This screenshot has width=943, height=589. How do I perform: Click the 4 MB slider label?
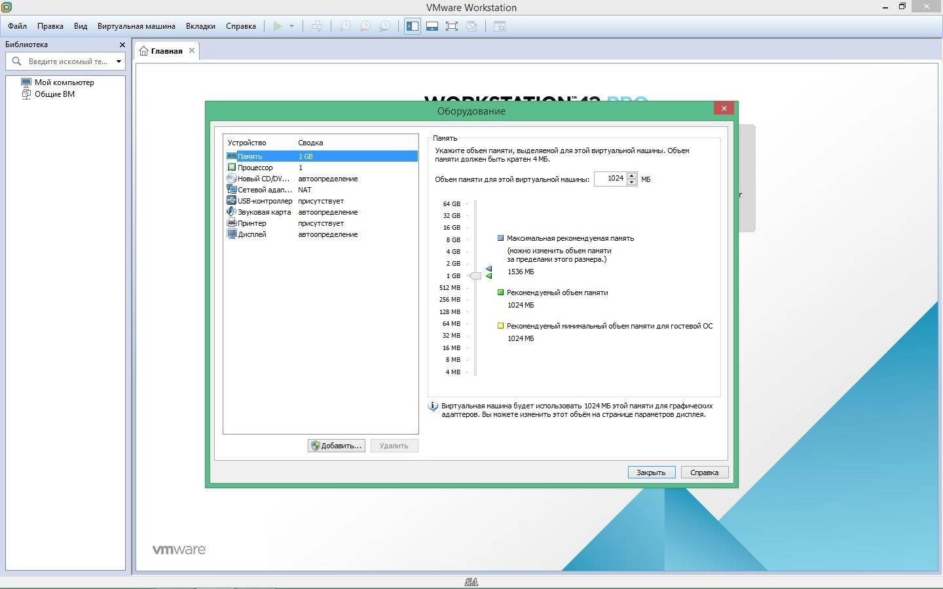click(x=453, y=372)
